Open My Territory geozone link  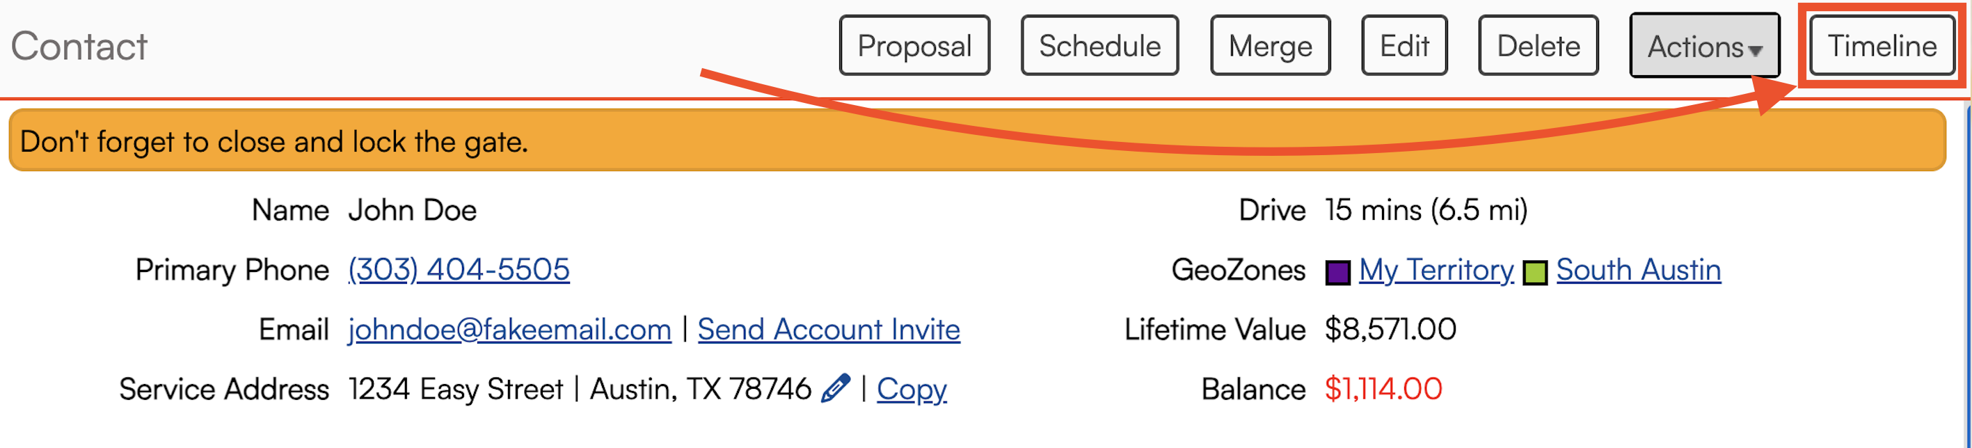1436,270
